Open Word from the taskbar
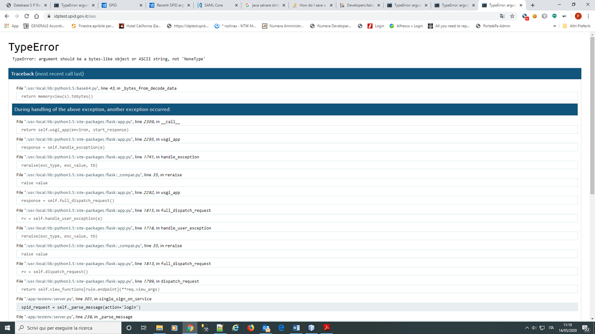 pos(297,328)
